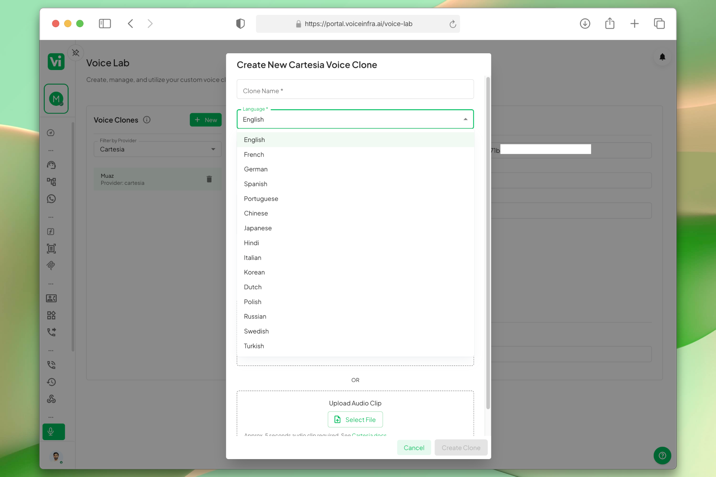Open the headset agent sidebar icon
Image resolution: width=716 pixels, height=477 pixels.
(x=51, y=165)
